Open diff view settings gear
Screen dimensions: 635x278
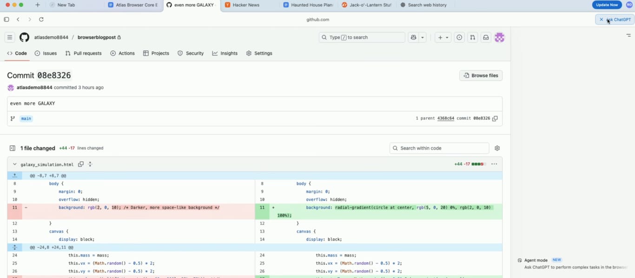point(497,148)
